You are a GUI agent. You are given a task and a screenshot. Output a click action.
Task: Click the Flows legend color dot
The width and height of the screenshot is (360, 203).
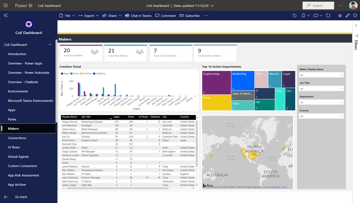coord(71,74)
